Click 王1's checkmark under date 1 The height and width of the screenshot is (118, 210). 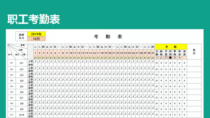[36, 61]
